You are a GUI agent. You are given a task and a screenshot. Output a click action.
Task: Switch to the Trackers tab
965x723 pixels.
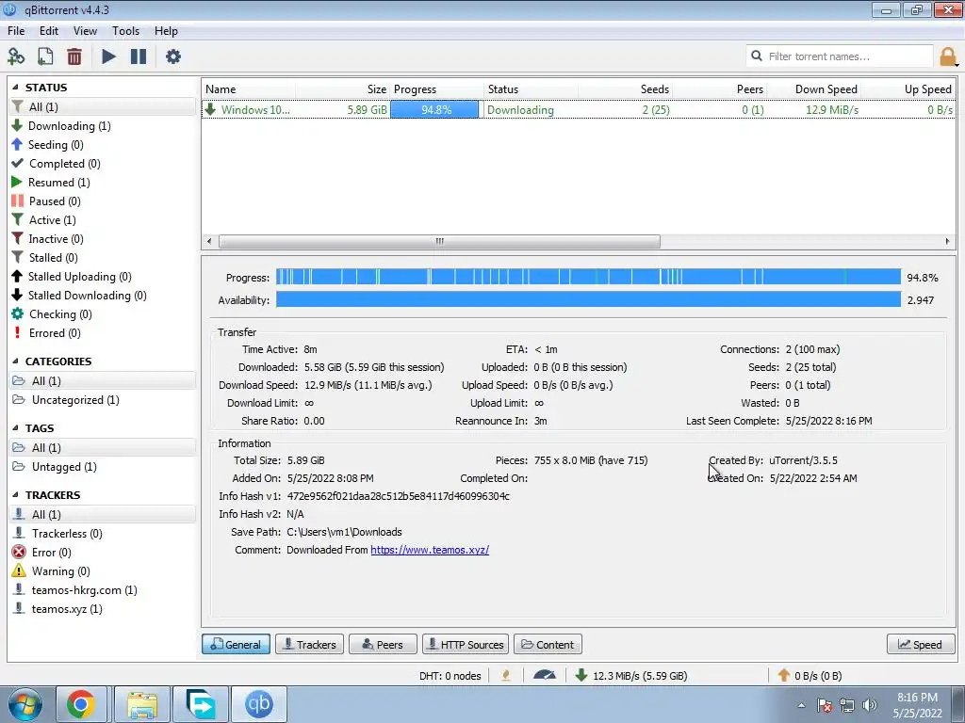[x=309, y=644]
